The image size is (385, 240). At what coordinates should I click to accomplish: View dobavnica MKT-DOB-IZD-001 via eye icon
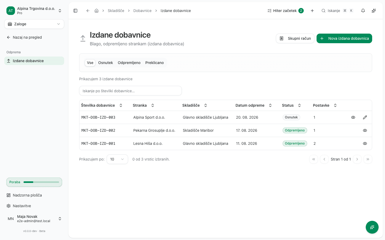click(x=365, y=143)
